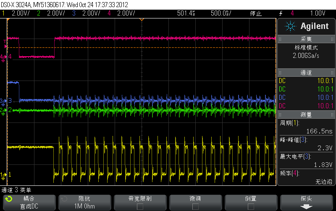Click the rising edge trigger icon
This screenshot has width=336, height=211.
tap(281, 13)
